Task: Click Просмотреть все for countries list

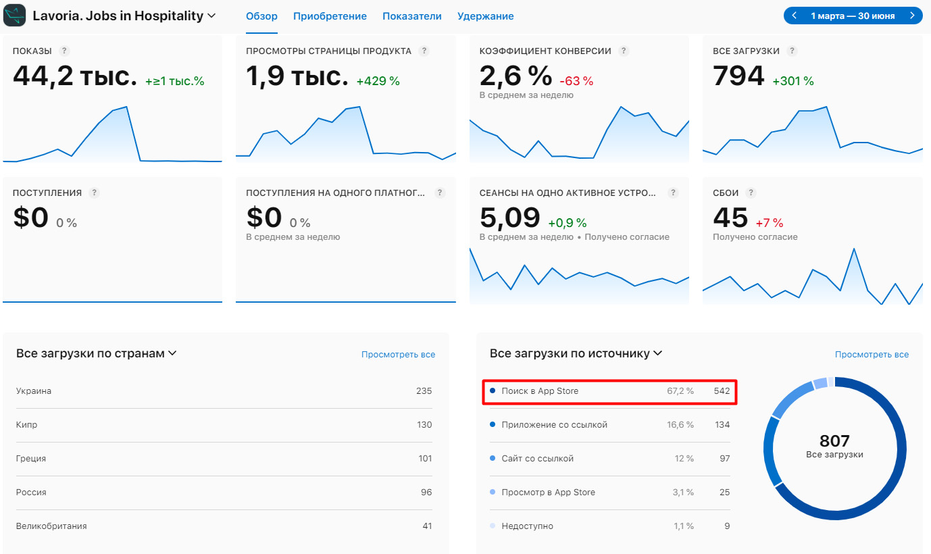Action: (x=398, y=354)
